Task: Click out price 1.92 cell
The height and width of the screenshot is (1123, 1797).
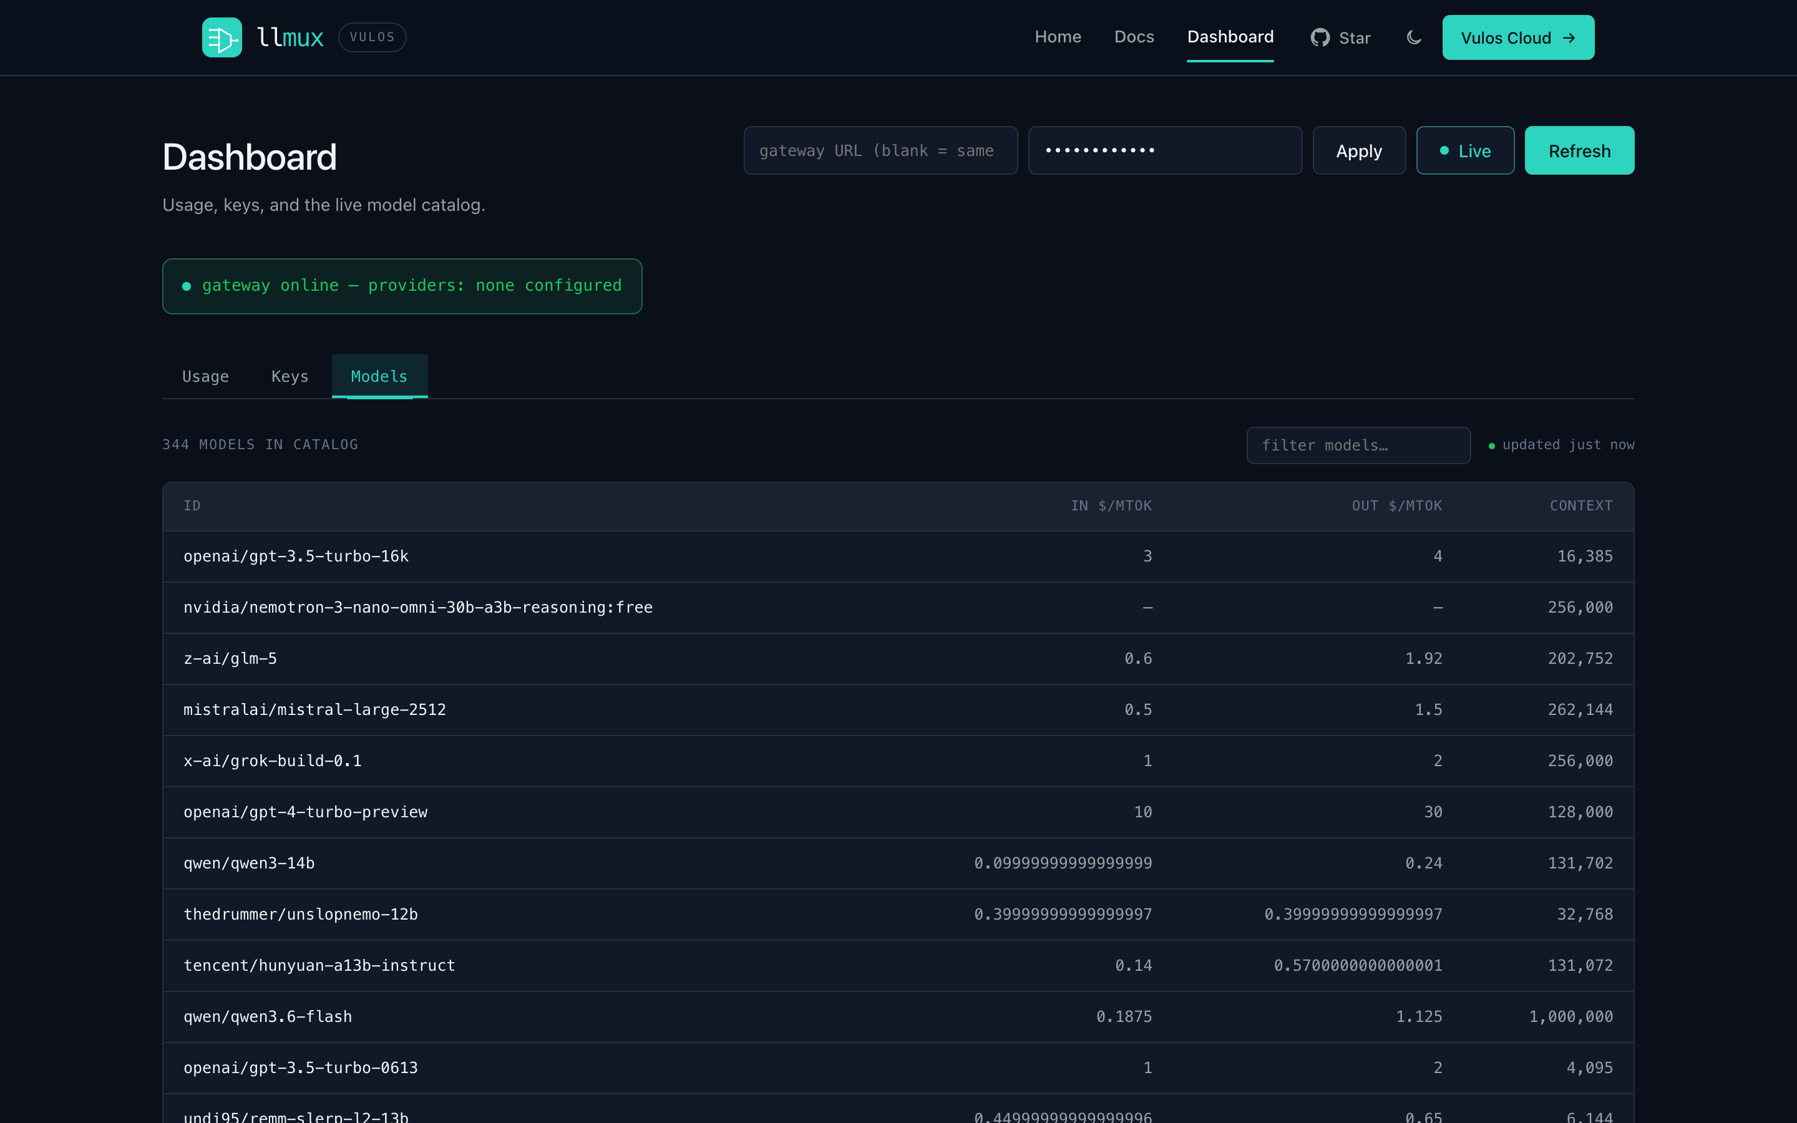Action: click(1423, 659)
